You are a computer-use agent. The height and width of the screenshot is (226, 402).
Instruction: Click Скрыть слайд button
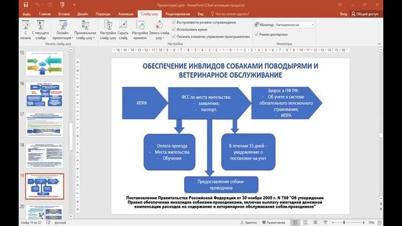[123, 30]
